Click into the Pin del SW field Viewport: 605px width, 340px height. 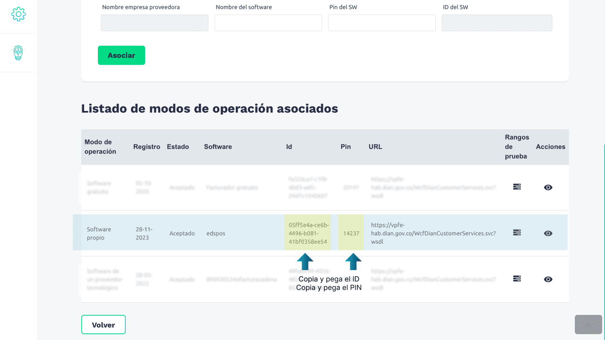tap(381, 23)
